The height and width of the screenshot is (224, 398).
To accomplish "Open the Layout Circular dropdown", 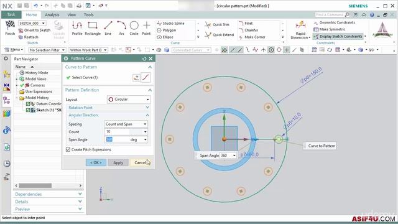I will (129, 100).
